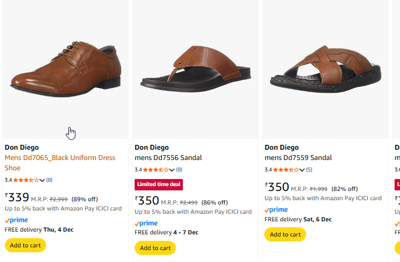Expand rating dropdown for Dd7559 Sandal
The height and width of the screenshot is (262, 400).
click(302, 170)
